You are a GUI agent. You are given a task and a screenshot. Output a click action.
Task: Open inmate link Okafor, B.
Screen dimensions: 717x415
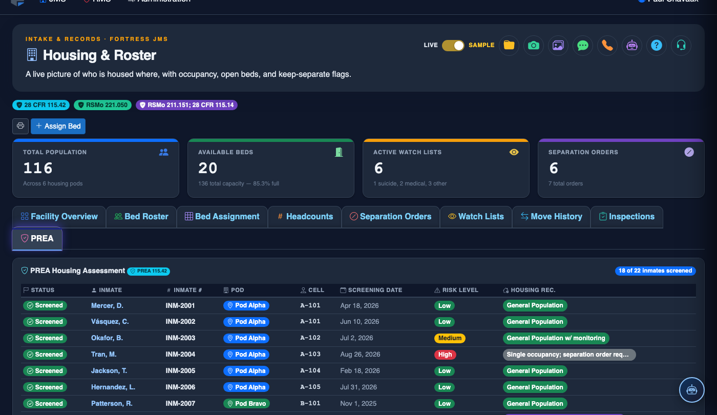point(107,338)
